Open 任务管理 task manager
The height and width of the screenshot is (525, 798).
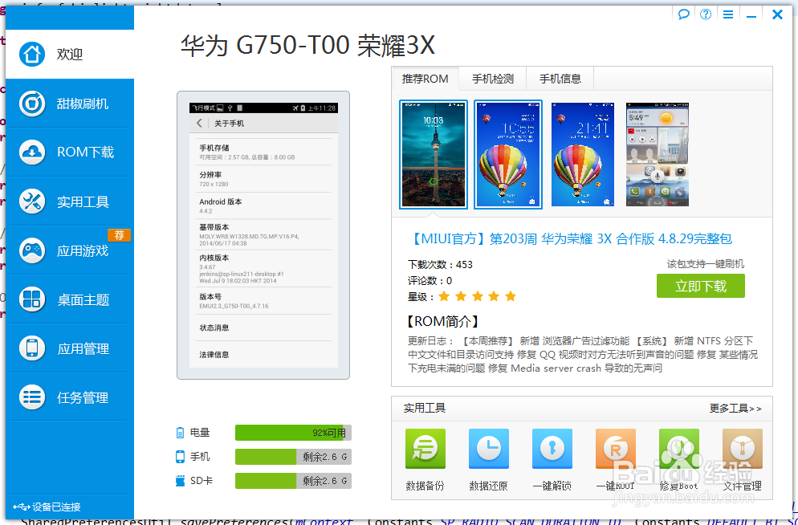(x=70, y=397)
